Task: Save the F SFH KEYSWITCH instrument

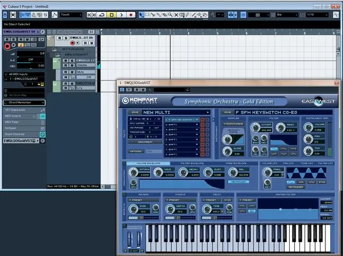Action: pos(228,112)
